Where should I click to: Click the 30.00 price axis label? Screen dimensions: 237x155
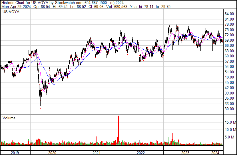coord(229,109)
